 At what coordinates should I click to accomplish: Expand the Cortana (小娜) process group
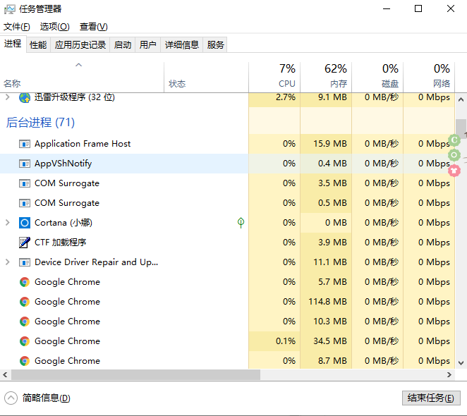pos(8,222)
